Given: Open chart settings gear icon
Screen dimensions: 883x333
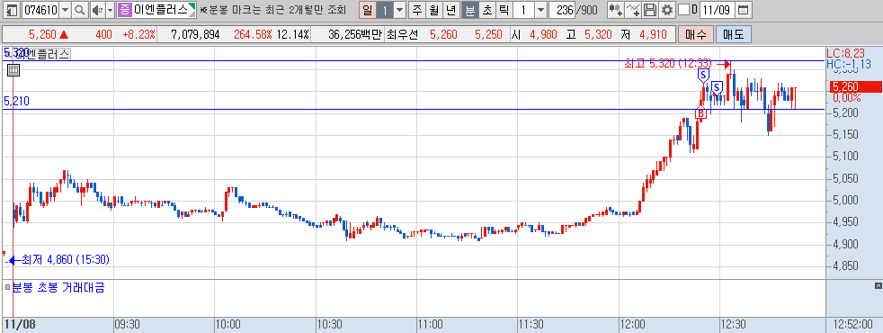Looking at the screenshot, I should click(x=667, y=10).
